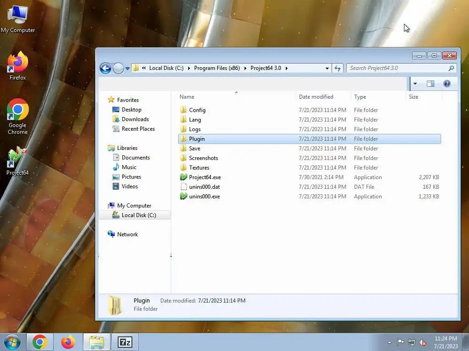Click the Program Files (x86) breadcrumb
This screenshot has width=469, height=351.
pos(217,68)
